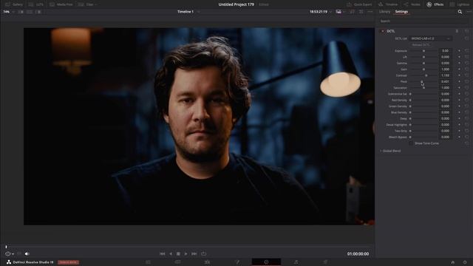This screenshot has width=473, height=266.
Task: Reset the Gamma parameter
Action: tap(466, 64)
